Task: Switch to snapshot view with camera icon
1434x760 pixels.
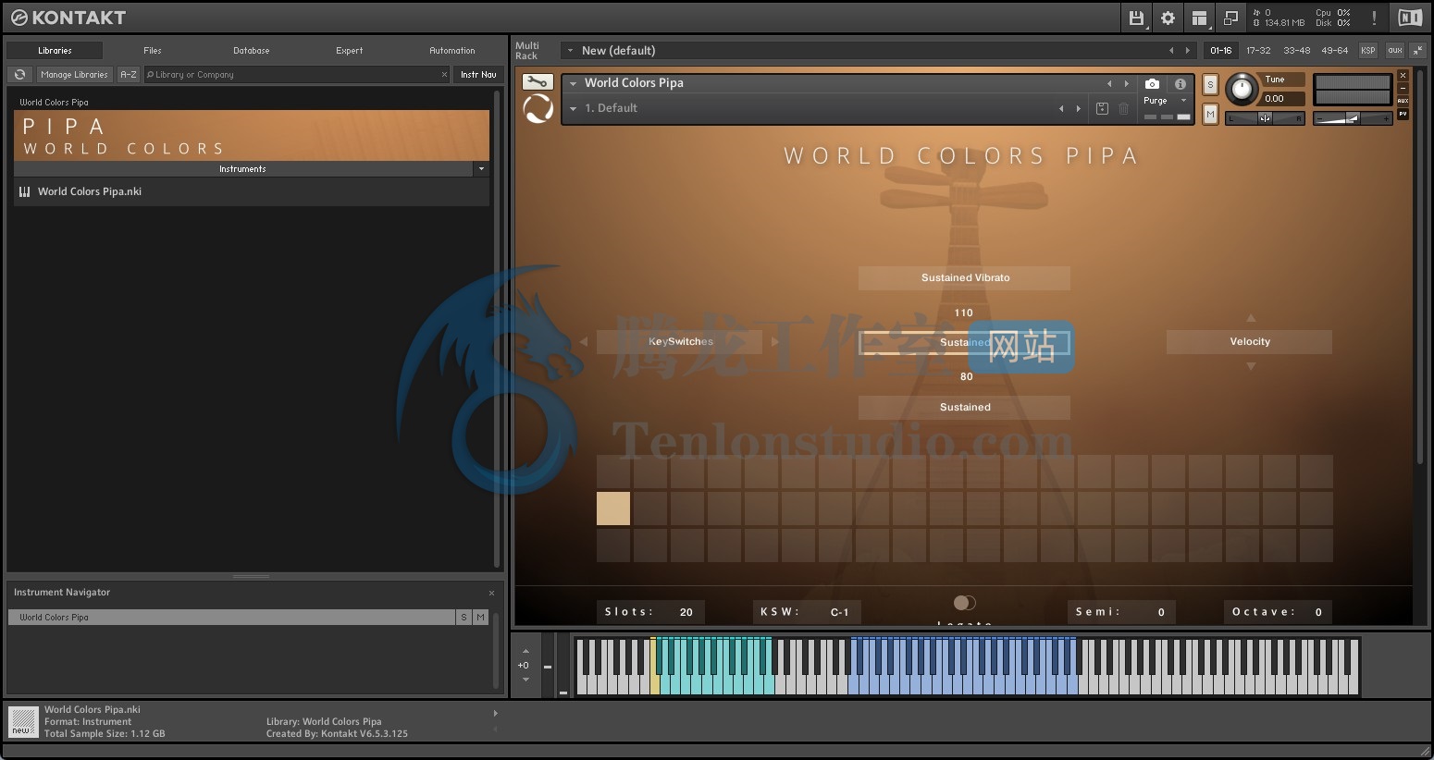Action: [x=1152, y=84]
